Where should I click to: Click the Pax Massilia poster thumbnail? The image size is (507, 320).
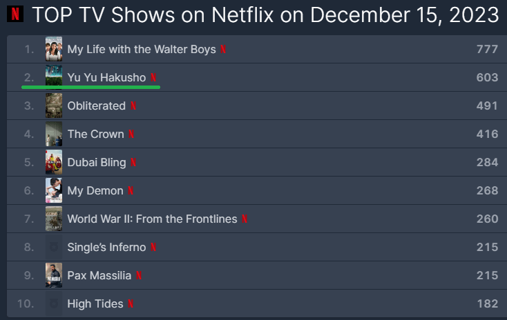54,276
